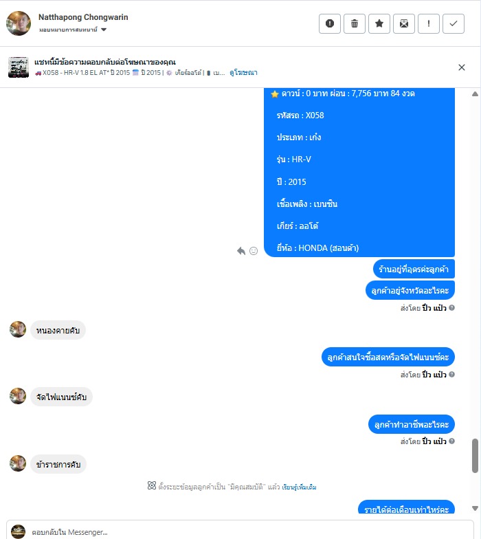Image resolution: width=481 pixels, height=539 pixels.
Task: Focus the reply in Messenger input field
Action: coord(240,531)
